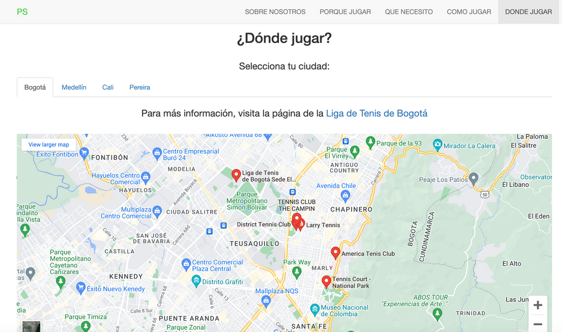The width and height of the screenshot is (562, 332).
Task: Click the Parque El Virrey tree icon
Action: point(354,152)
